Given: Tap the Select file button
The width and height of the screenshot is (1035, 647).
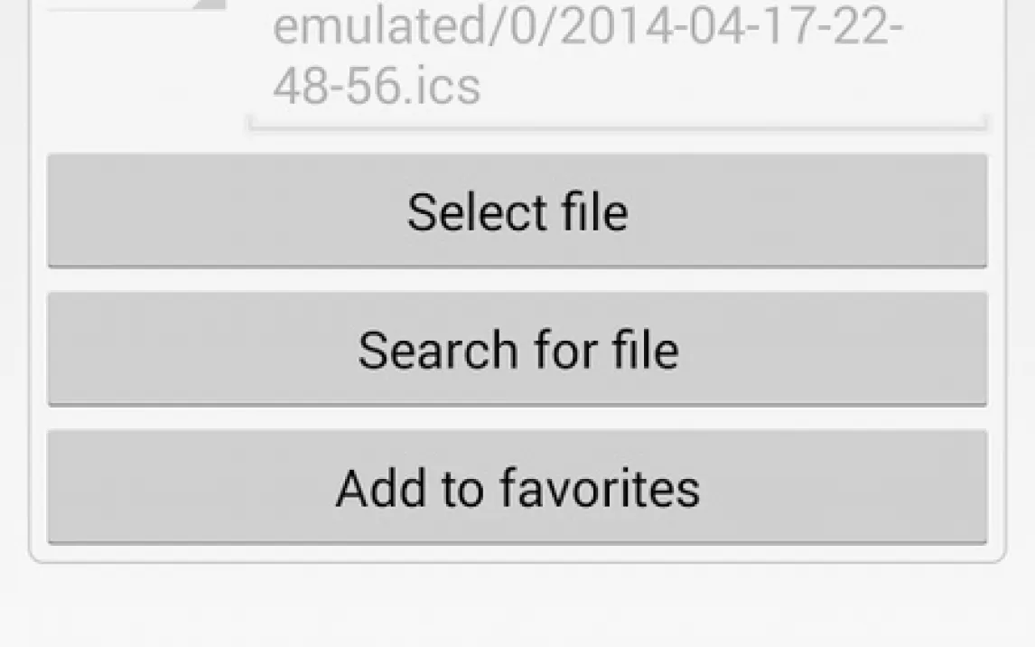Looking at the screenshot, I should pyautogui.click(x=517, y=211).
